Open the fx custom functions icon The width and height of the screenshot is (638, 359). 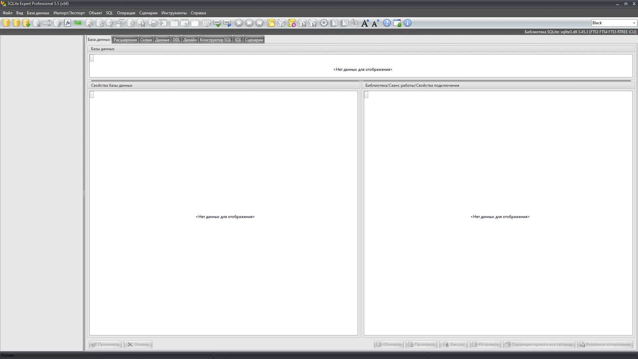tap(67, 23)
